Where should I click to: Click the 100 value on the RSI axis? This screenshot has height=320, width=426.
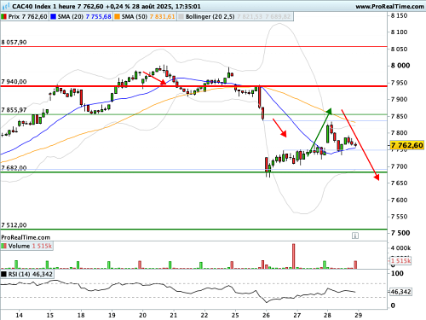pos(397,273)
